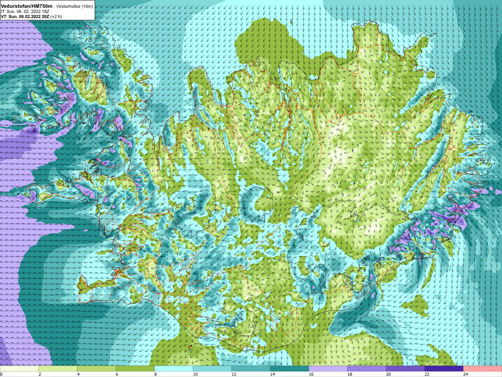Click the lavender 16–18 legend swatch
This screenshot has width=502, height=377.
pos(328,369)
